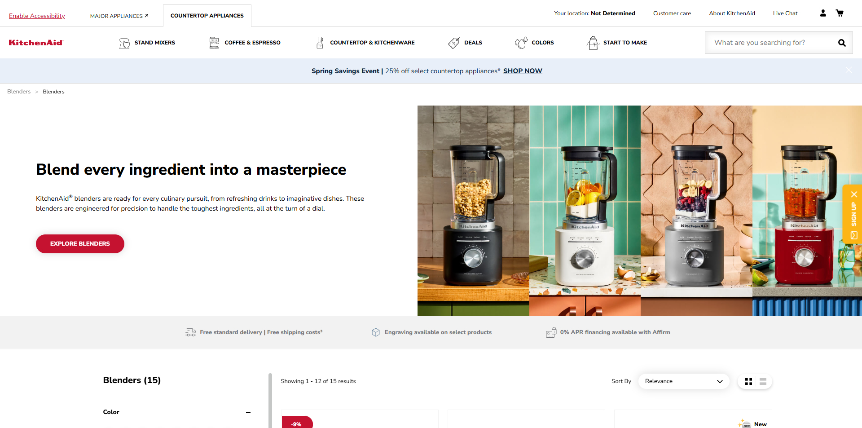
Task: Click Engraving available on select products
Action: click(x=438, y=332)
